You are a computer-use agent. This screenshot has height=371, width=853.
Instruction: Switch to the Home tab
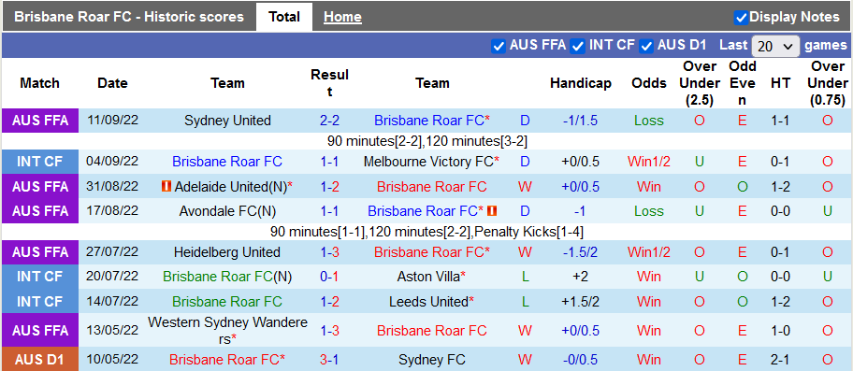point(342,18)
